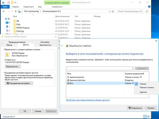Open permission dropdown for Все

point(133,83)
